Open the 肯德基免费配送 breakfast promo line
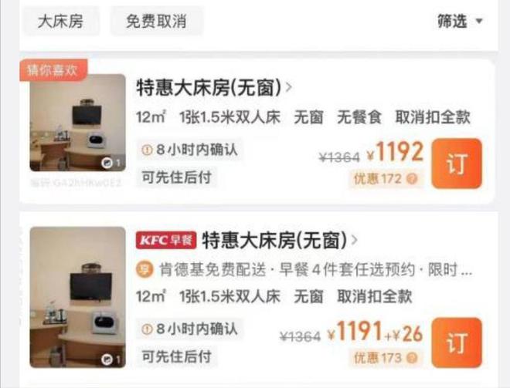Image resolution: width=510 pixels, height=388 pixels. pyautogui.click(x=304, y=270)
